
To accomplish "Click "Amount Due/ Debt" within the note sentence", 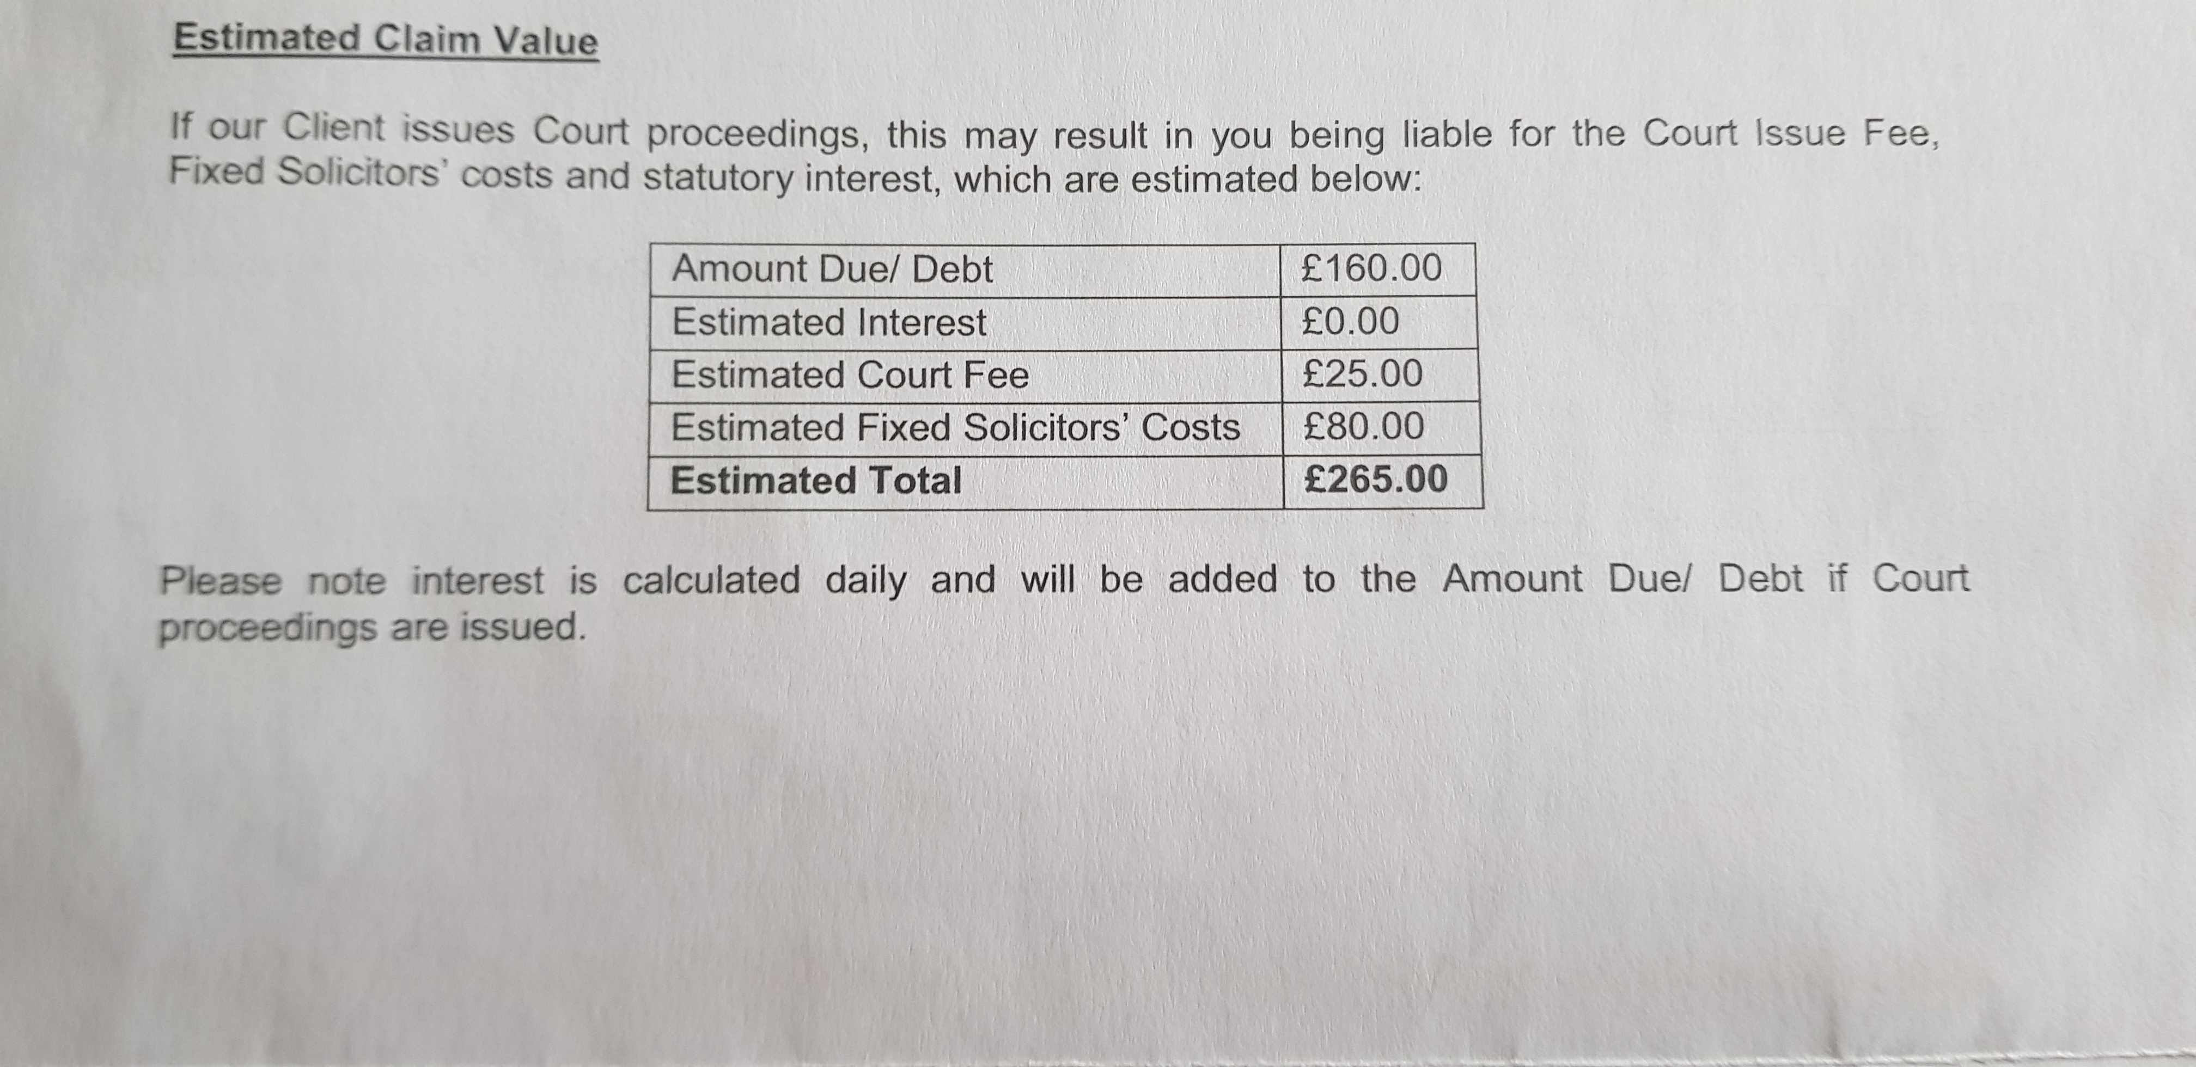I will (x=1621, y=579).
